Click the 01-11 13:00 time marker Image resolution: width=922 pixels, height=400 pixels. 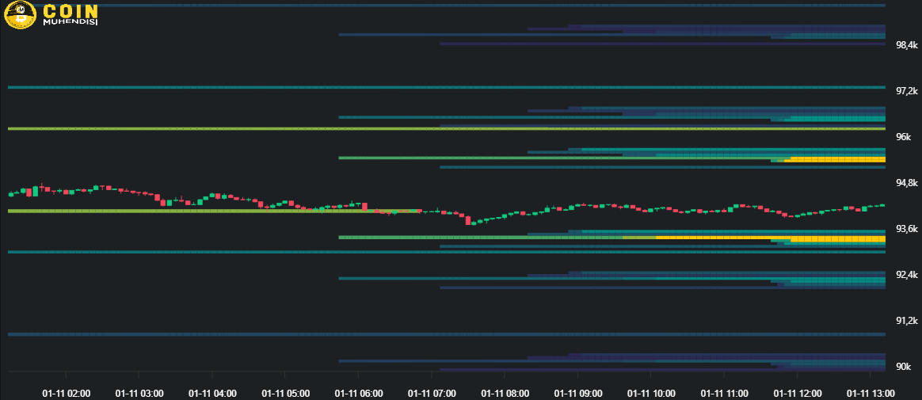pyautogui.click(x=871, y=393)
